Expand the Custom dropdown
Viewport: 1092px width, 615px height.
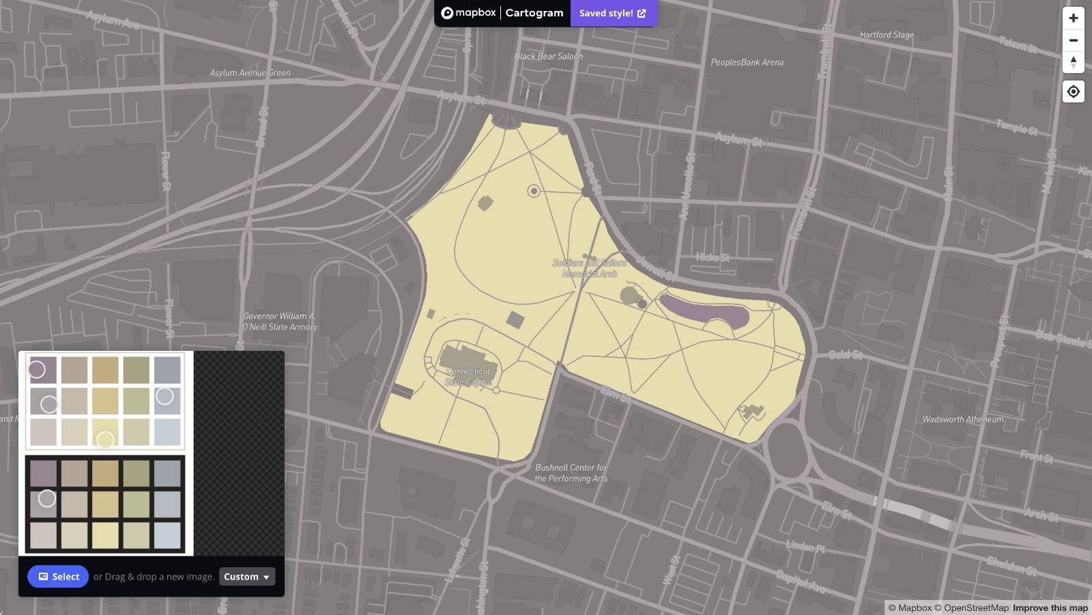tap(246, 577)
